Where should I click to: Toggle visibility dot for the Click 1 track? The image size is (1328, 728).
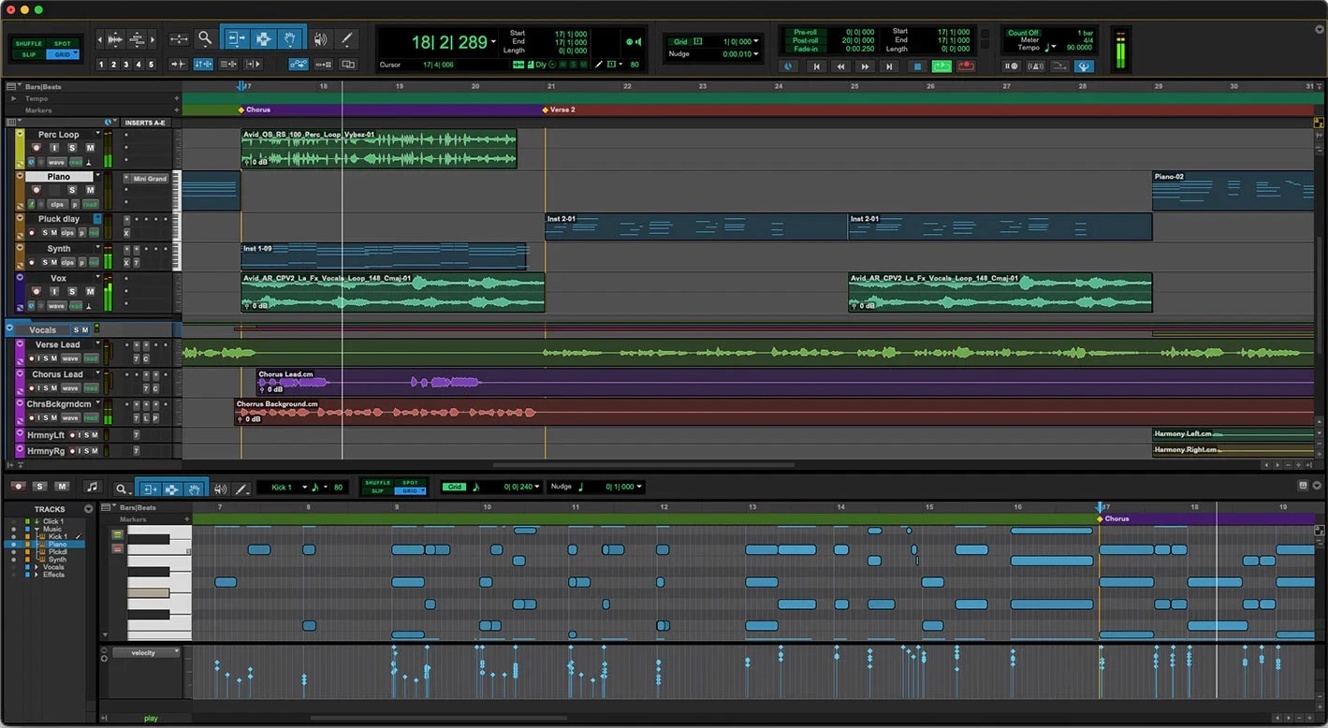tap(13, 521)
